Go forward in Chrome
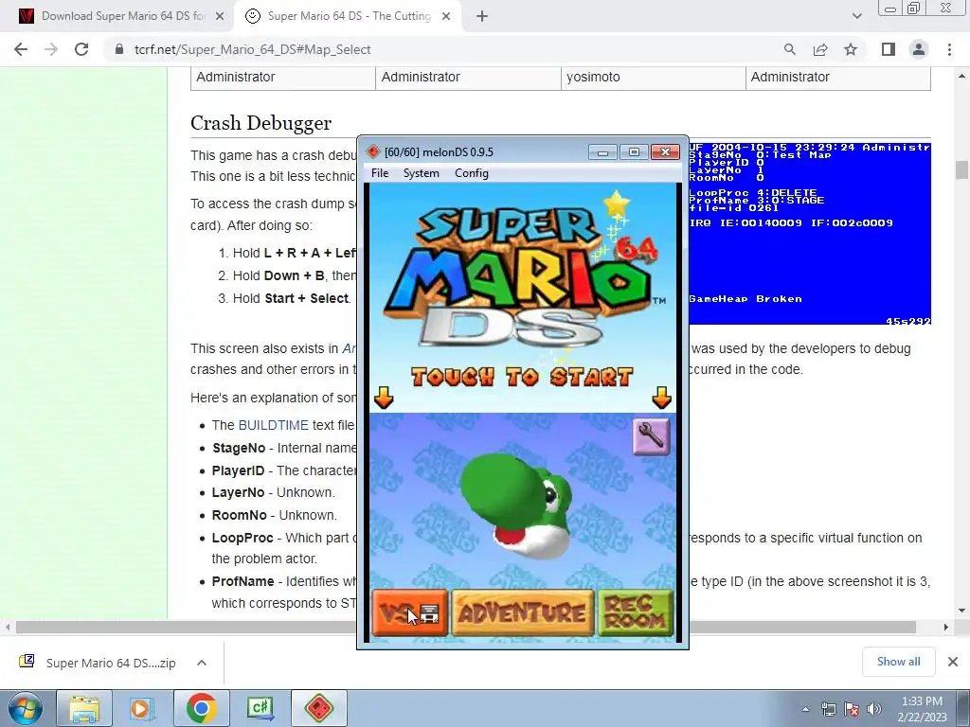The image size is (970, 727). (51, 49)
